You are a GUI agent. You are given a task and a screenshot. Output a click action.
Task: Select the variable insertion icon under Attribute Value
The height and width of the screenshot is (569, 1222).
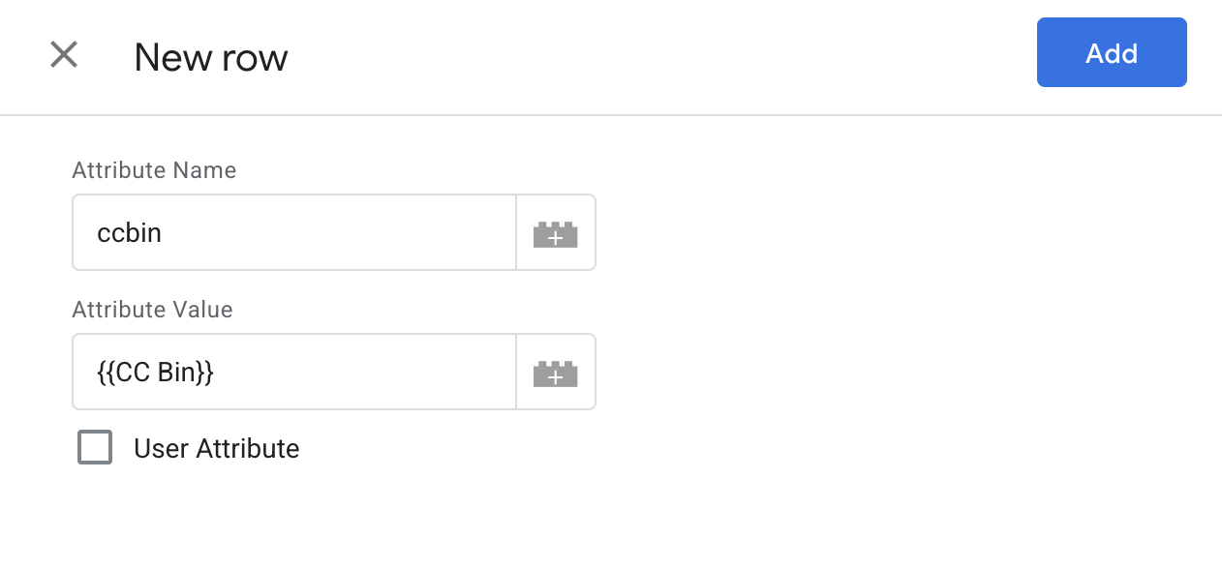click(x=556, y=372)
